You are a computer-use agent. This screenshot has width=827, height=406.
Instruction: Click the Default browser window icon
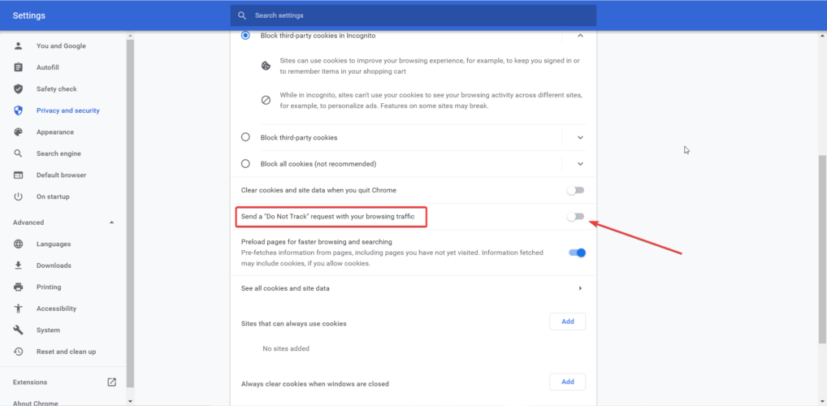[x=19, y=175]
